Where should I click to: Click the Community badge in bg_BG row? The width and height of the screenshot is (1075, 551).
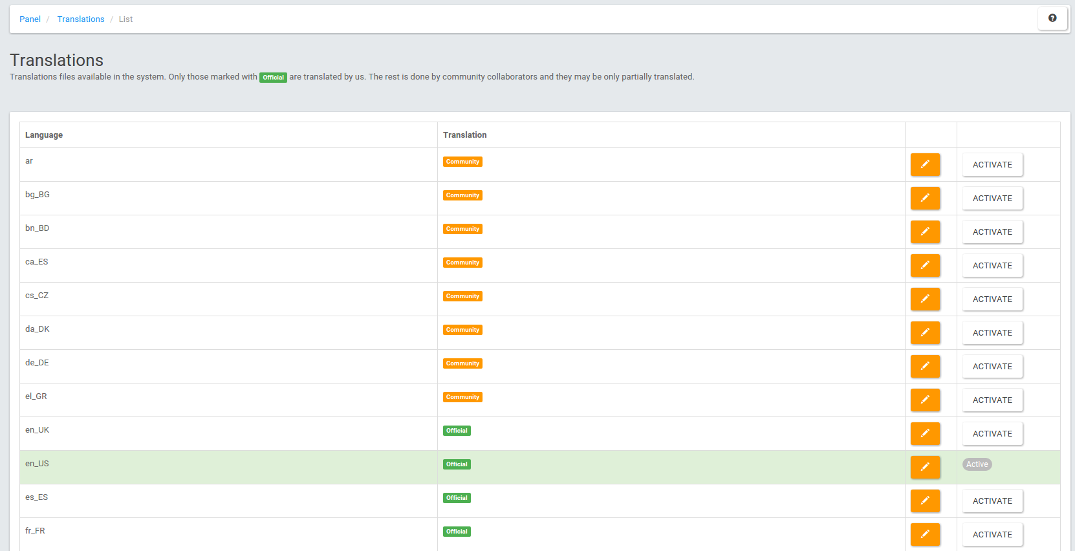(462, 195)
